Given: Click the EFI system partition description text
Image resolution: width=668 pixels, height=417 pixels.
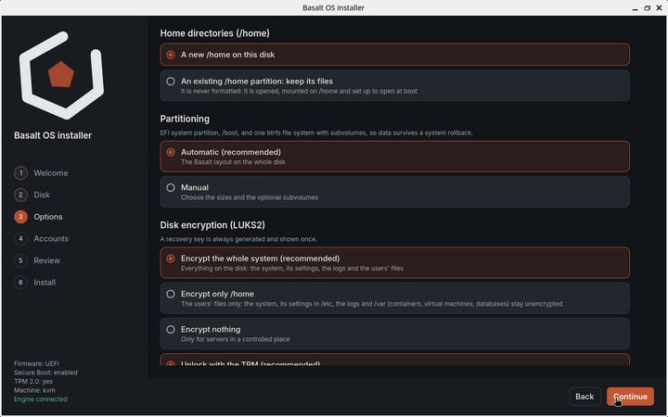Looking at the screenshot, I should click(x=316, y=133).
